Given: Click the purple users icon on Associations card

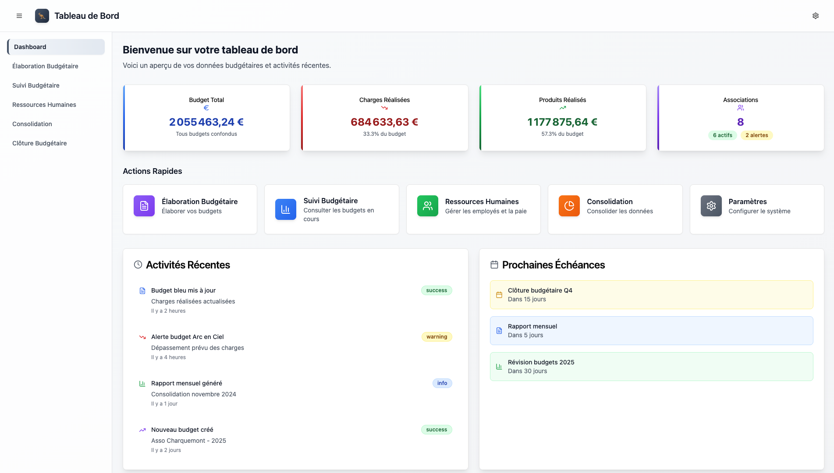Looking at the screenshot, I should tap(740, 107).
